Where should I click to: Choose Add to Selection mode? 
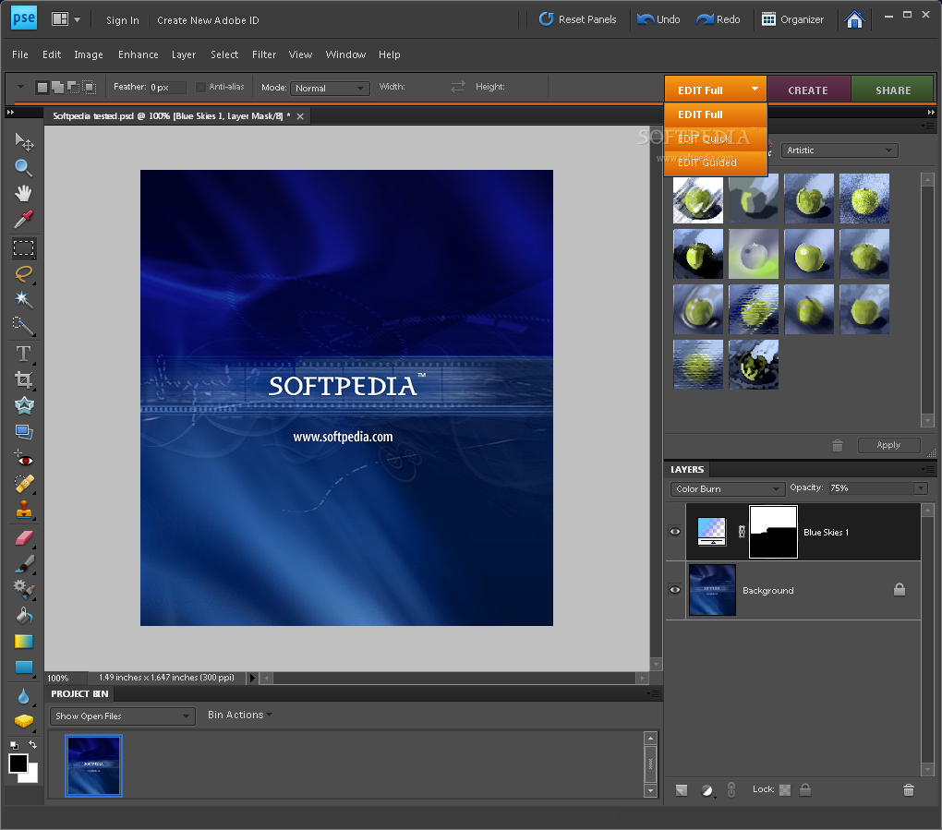(x=57, y=88)
